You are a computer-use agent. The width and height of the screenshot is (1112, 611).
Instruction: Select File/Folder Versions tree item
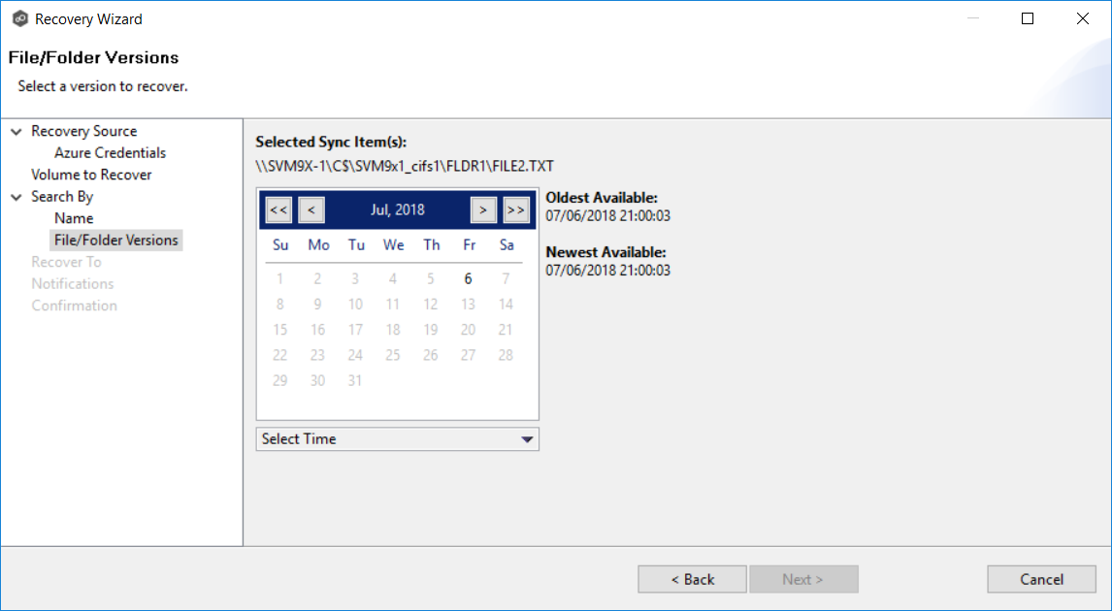click(x=116, y=241)
